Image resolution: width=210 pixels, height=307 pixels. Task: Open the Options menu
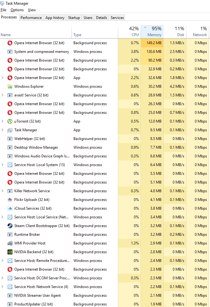click(x=17, y=10)
